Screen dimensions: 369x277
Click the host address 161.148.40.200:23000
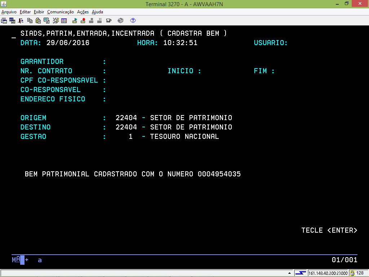pos(328,273)
